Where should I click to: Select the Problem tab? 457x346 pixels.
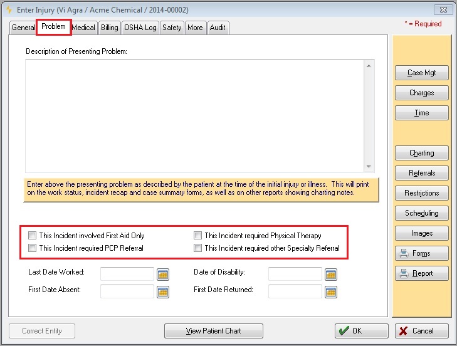(54, 27)
